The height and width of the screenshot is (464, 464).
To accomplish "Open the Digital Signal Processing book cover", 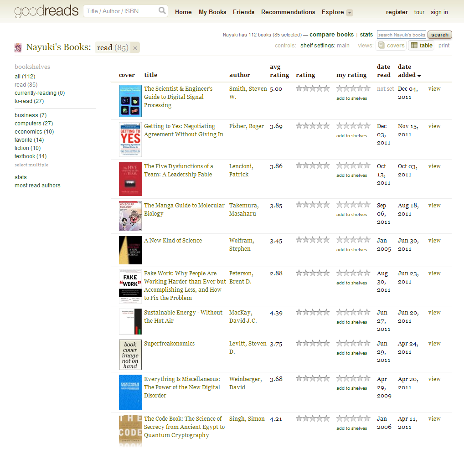I will point(130,101).
